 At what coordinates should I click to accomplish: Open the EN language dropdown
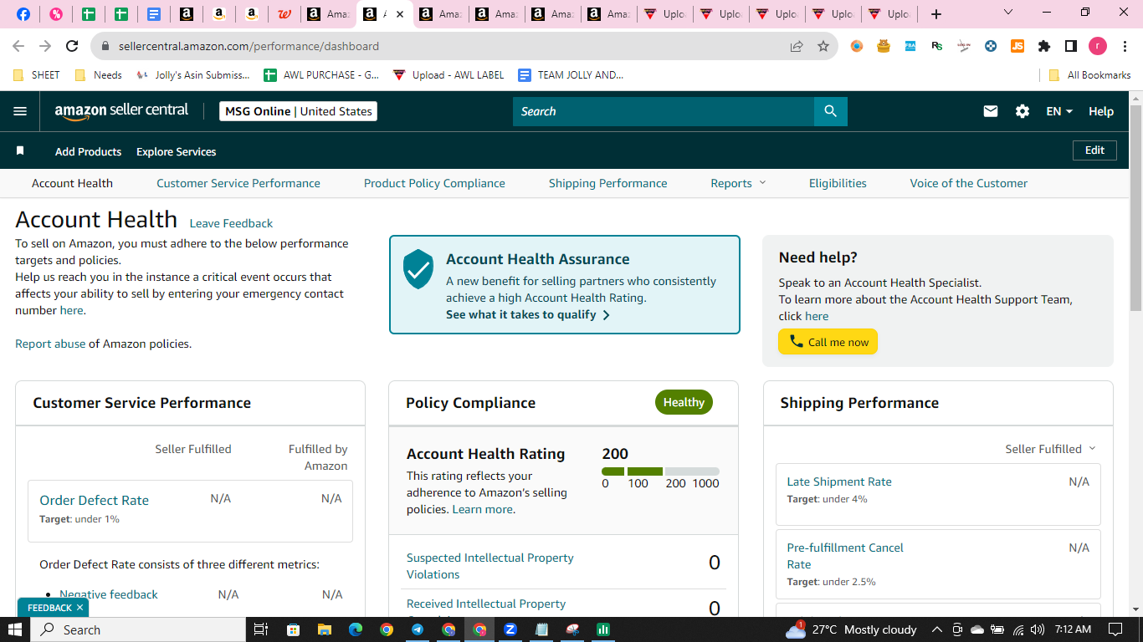pos(1059,111)
